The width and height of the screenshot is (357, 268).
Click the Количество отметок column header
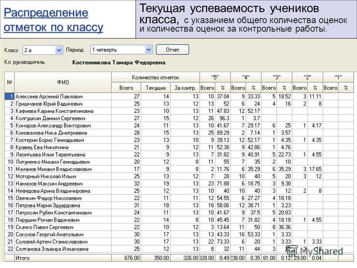(x=155, y=77)
